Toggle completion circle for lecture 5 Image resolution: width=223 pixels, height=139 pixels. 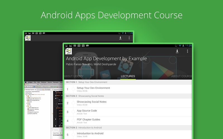[x=73, y=135]
